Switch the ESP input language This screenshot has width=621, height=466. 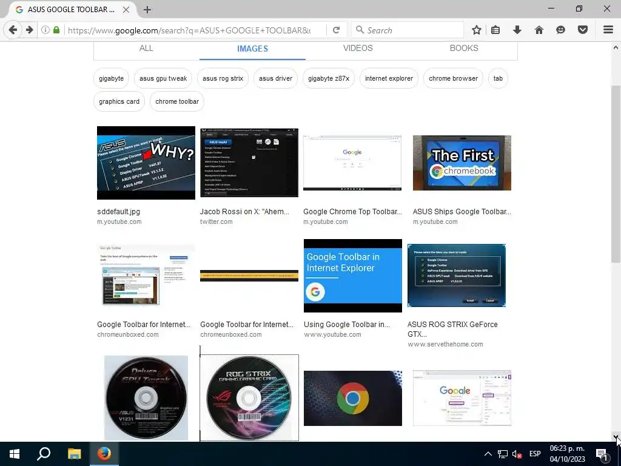(535, 454)
